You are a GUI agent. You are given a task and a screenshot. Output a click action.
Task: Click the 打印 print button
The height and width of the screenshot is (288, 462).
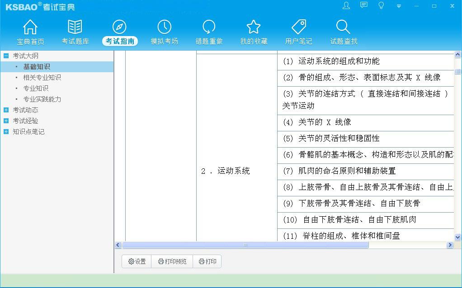[207, 261]
